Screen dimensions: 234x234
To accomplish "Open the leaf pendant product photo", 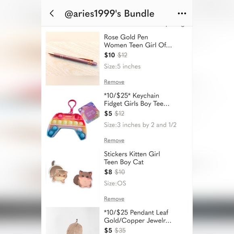I will coord(73,221).
